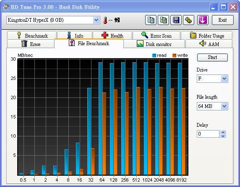Go to the Error Scan tab
240x187 pixels.
(x=156, y=36)
